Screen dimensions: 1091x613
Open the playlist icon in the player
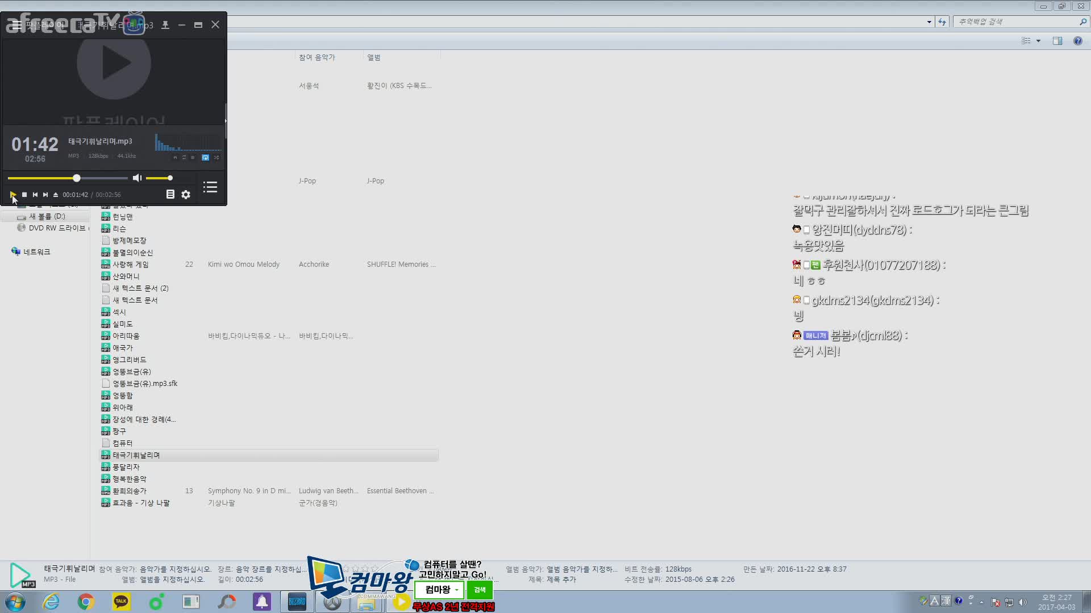coord(210,187)
